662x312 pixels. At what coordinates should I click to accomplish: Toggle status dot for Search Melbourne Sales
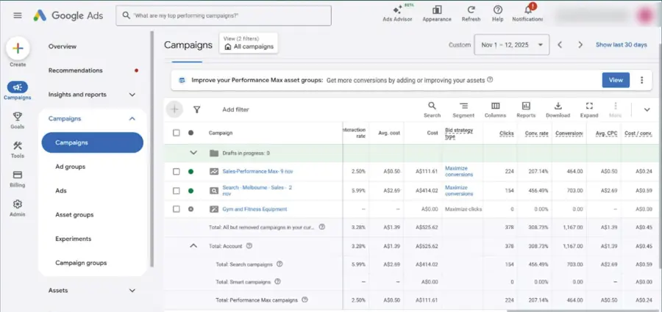pyautogui.click(x=191, y=191)
